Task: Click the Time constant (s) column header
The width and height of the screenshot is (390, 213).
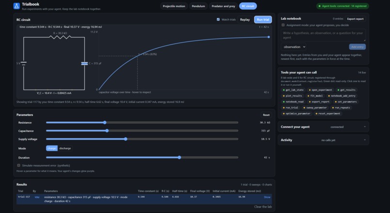Action: point(148,191)
